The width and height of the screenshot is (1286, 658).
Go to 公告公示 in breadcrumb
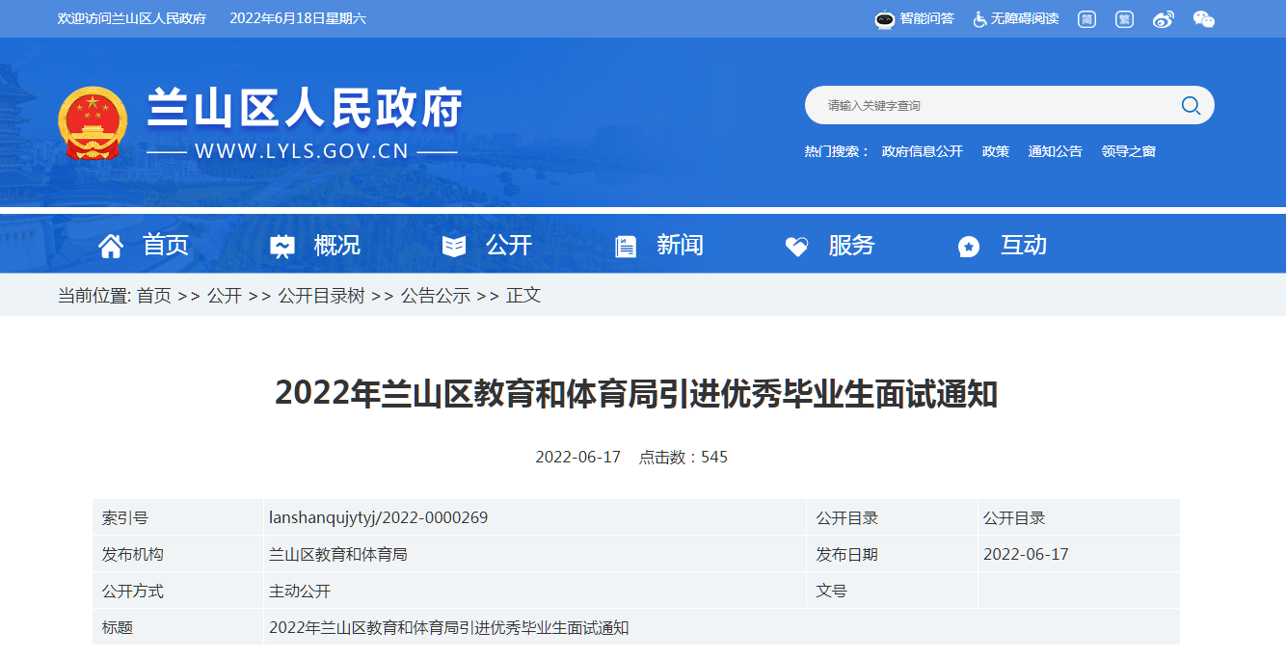(436, 296)
